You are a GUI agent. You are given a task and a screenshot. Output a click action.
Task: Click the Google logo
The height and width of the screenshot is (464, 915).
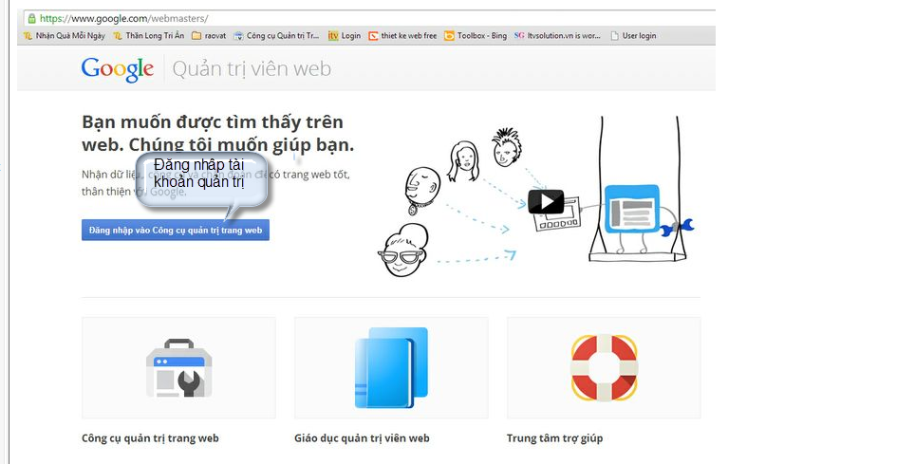coord(118,69)
